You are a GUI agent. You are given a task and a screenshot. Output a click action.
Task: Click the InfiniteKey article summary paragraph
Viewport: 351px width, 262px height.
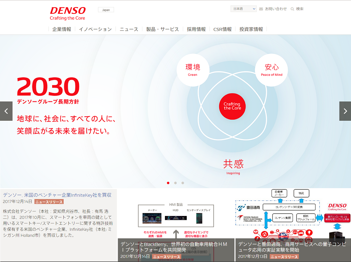[x=58, y=223]
